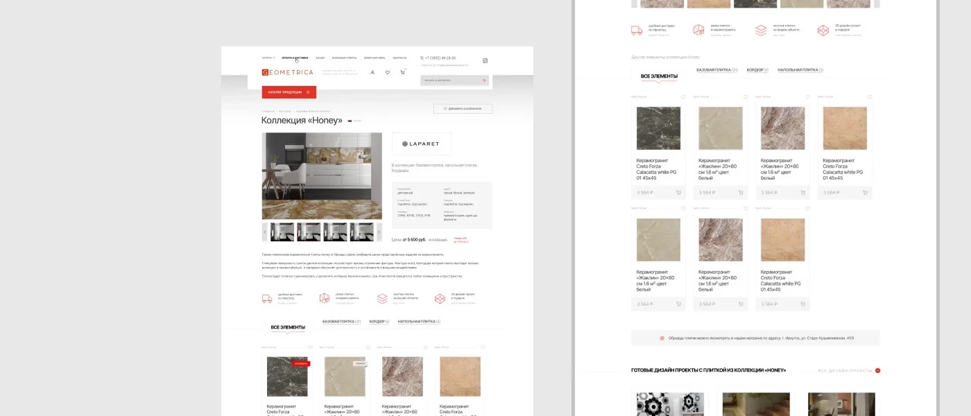This screenshot has height=416, width=971.
Task: Show next gallery thumbnails with right arrow
Action: tap(379, 232)
